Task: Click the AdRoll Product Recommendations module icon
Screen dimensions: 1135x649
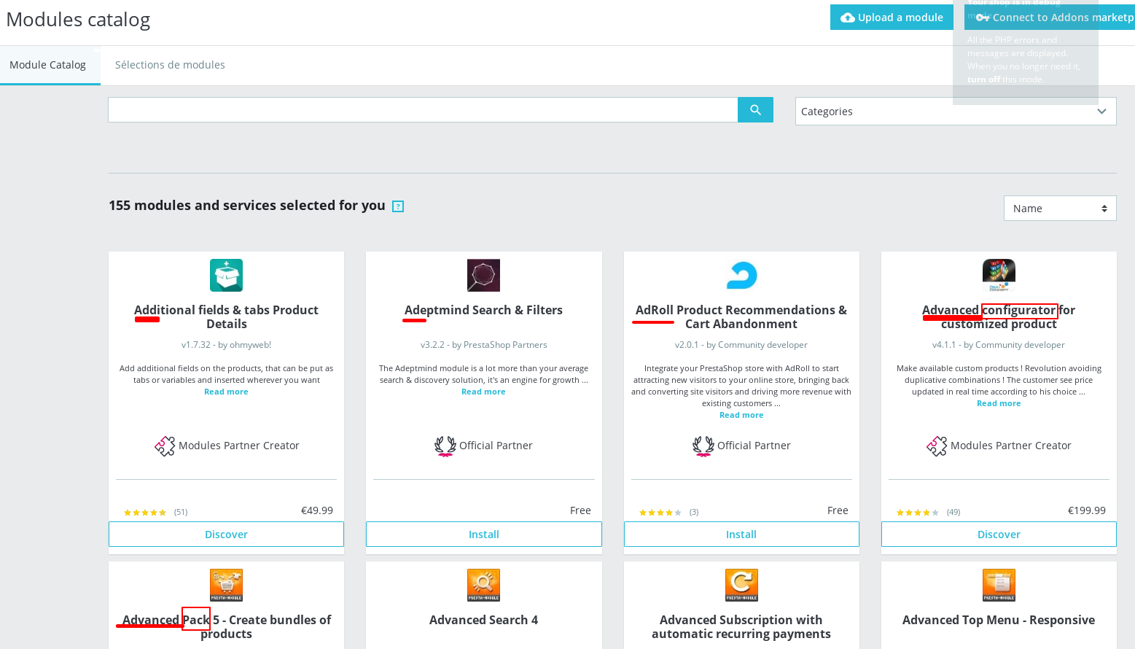Action: click(x=741, y=275)
